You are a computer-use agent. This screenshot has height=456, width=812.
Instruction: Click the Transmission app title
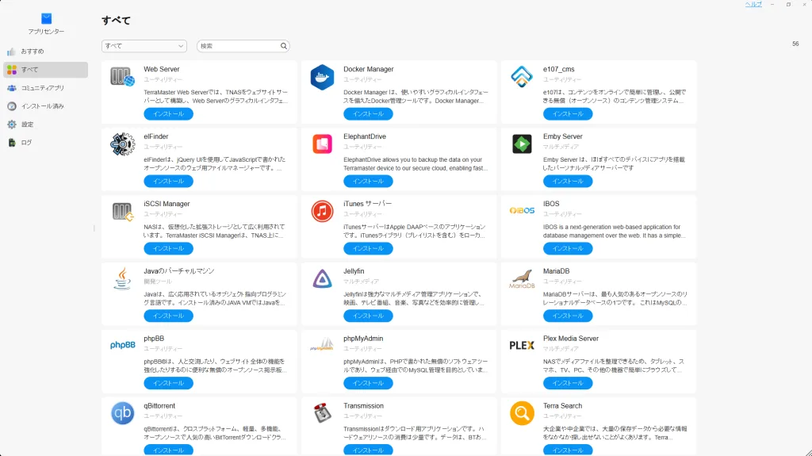363,406
